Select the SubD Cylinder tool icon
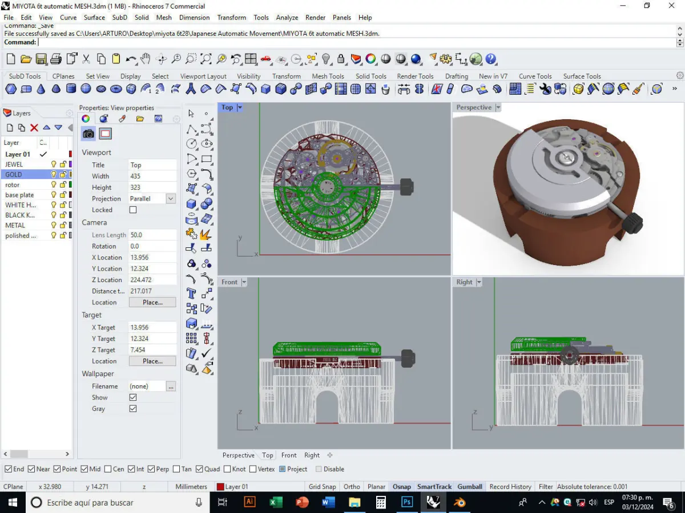685x513 pixels. point(71,89)
